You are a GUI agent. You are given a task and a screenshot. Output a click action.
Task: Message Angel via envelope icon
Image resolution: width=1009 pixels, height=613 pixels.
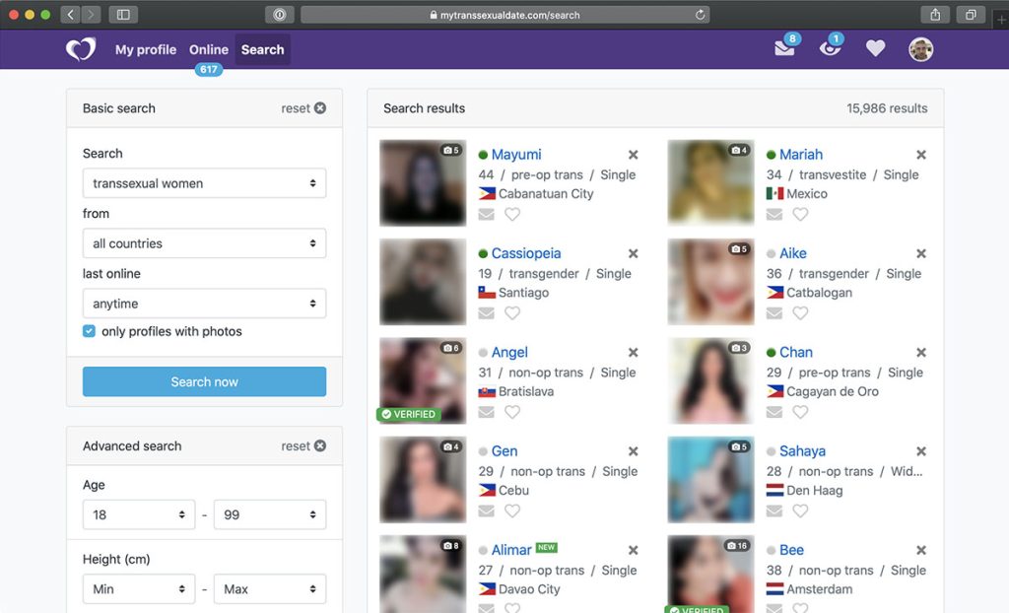pyautogui.click(x=487, y=411)
